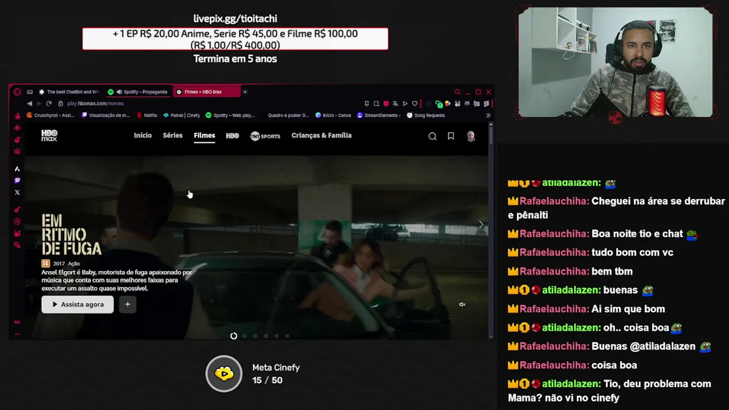Open the HBO brand hub

click(232, 136)
